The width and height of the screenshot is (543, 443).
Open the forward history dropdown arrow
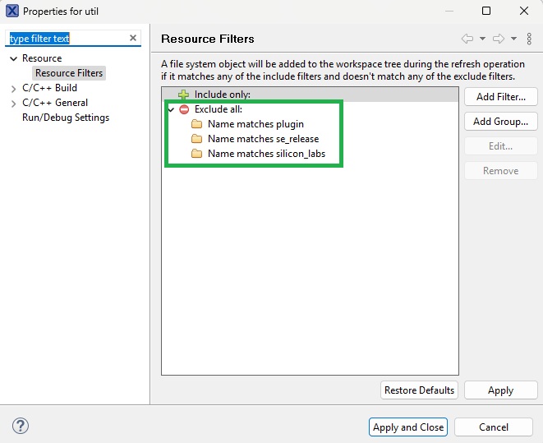tap(514, 39)
